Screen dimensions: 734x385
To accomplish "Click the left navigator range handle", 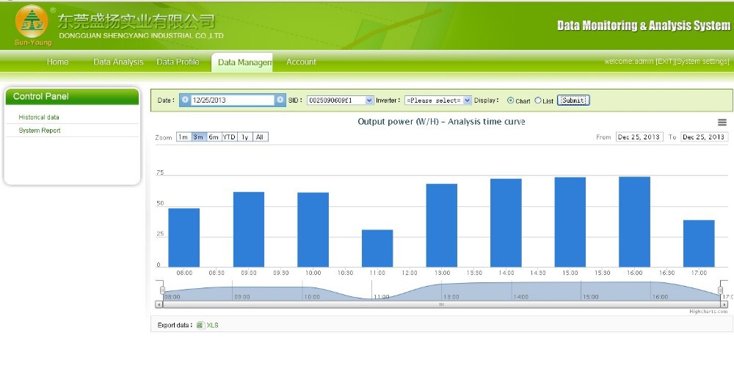I will (x=162, y=290).
